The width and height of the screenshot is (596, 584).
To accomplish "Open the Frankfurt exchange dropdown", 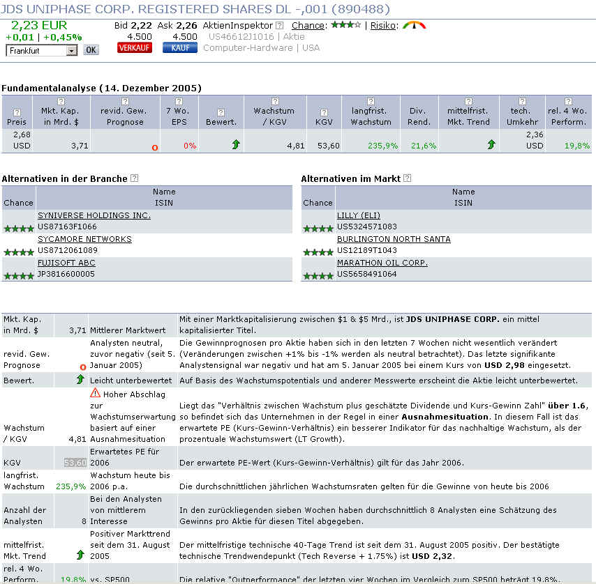I will pyautogui.click(x=71, y=50).
